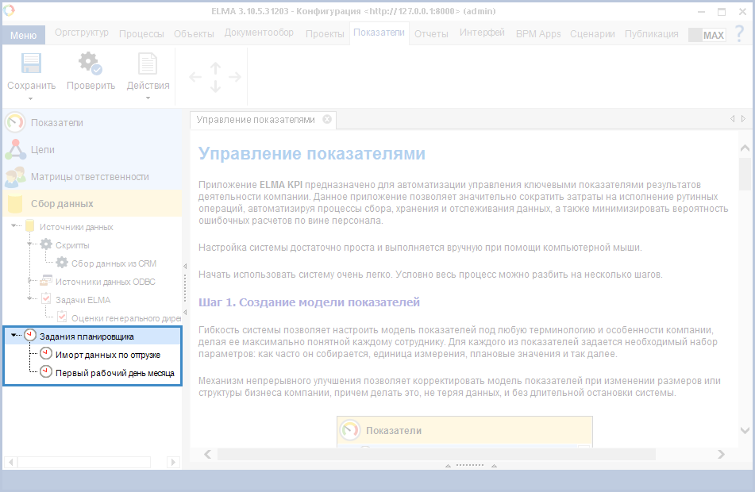Select the Показатели gauge icon in sidebar
Image resolution: width=755 pixels, height=492 pixels.
(x=15, y=122)
